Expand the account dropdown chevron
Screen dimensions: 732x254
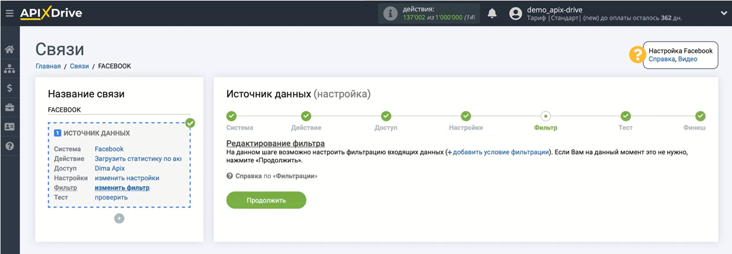[x=724, y=13]
